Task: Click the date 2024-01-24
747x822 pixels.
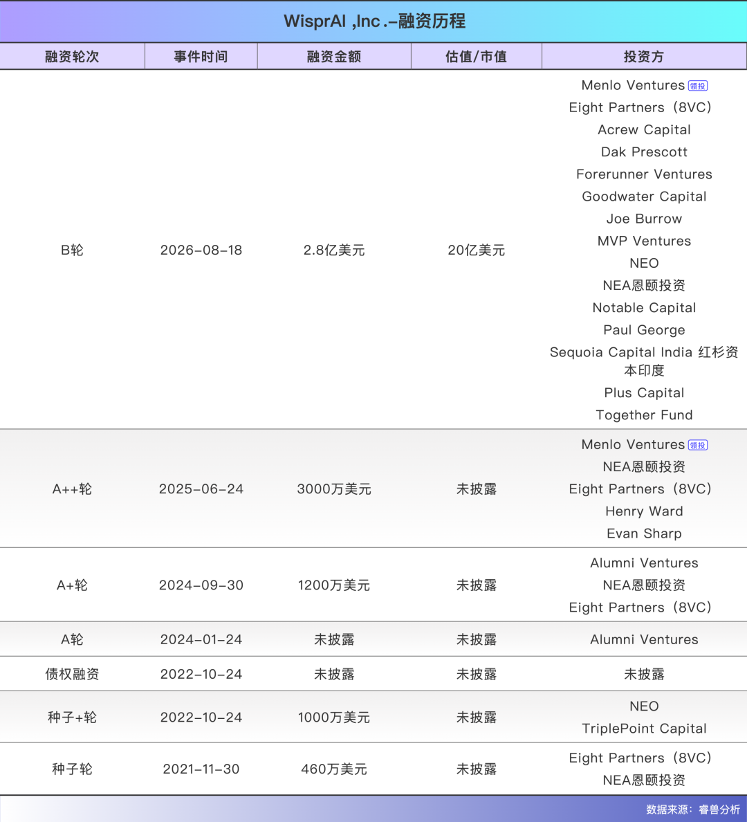Action: 201,639
